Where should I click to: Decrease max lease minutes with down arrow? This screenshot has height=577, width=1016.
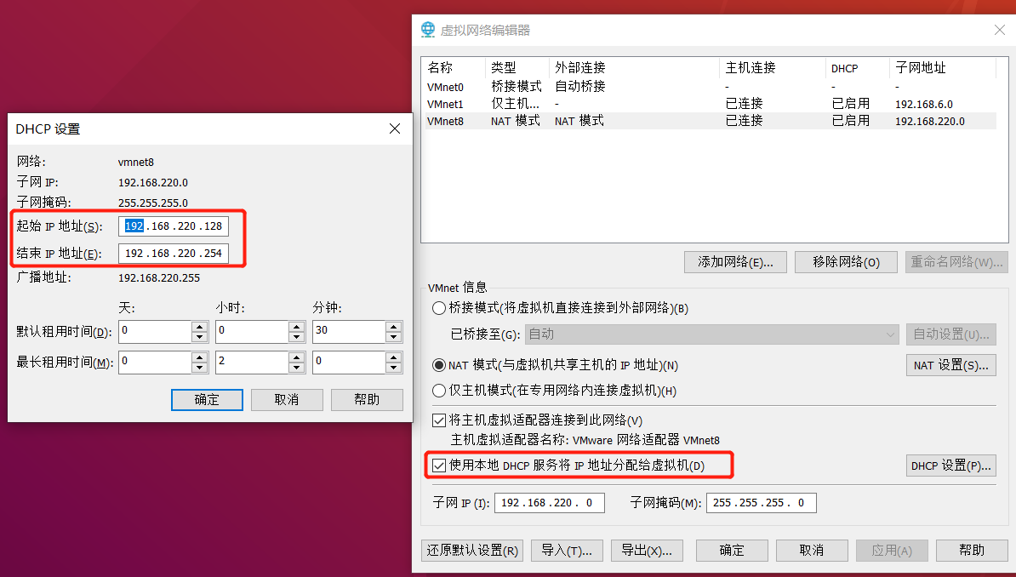point(393,368)
